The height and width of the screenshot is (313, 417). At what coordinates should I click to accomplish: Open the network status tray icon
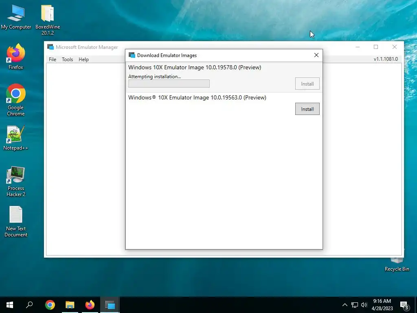(355, 305)
